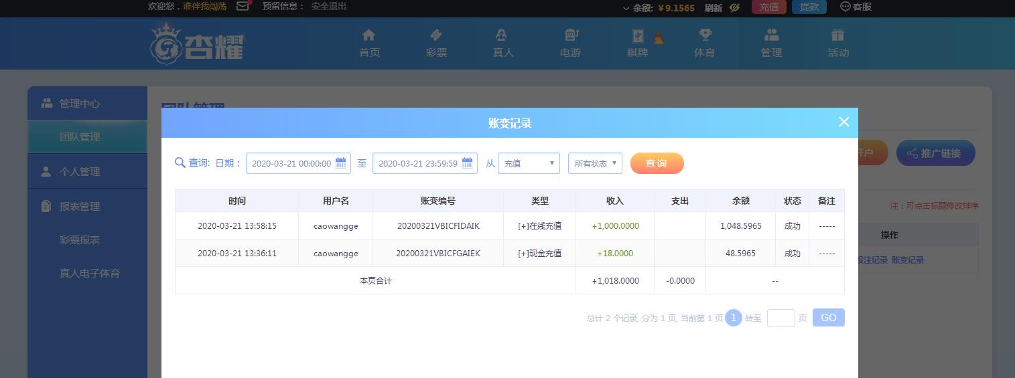Click the 推广链接 share button
1015x378 pixels.
tap(935, 153)
